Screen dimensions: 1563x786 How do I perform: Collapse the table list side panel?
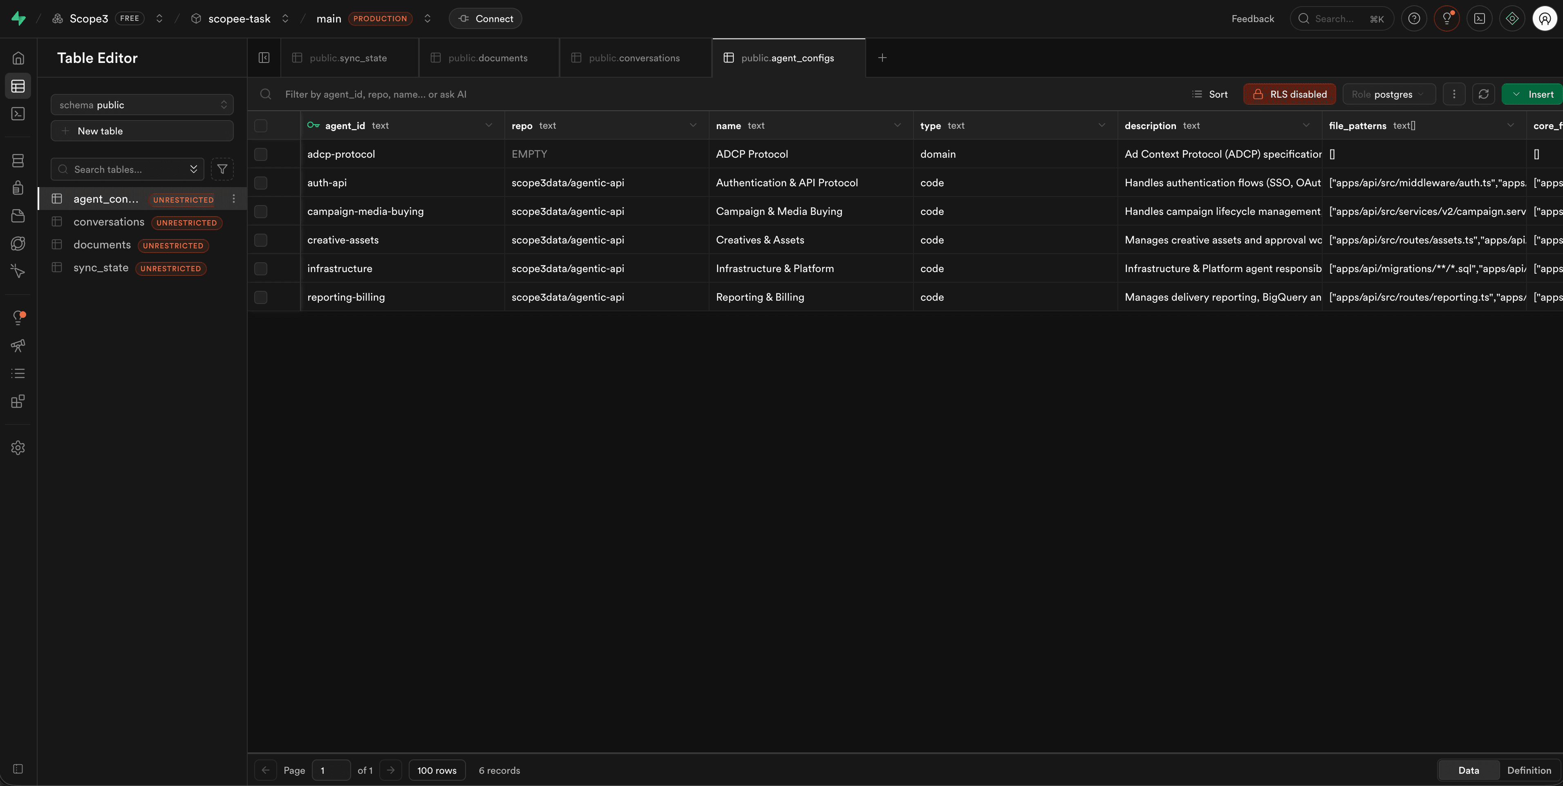(x=264, y=58)
